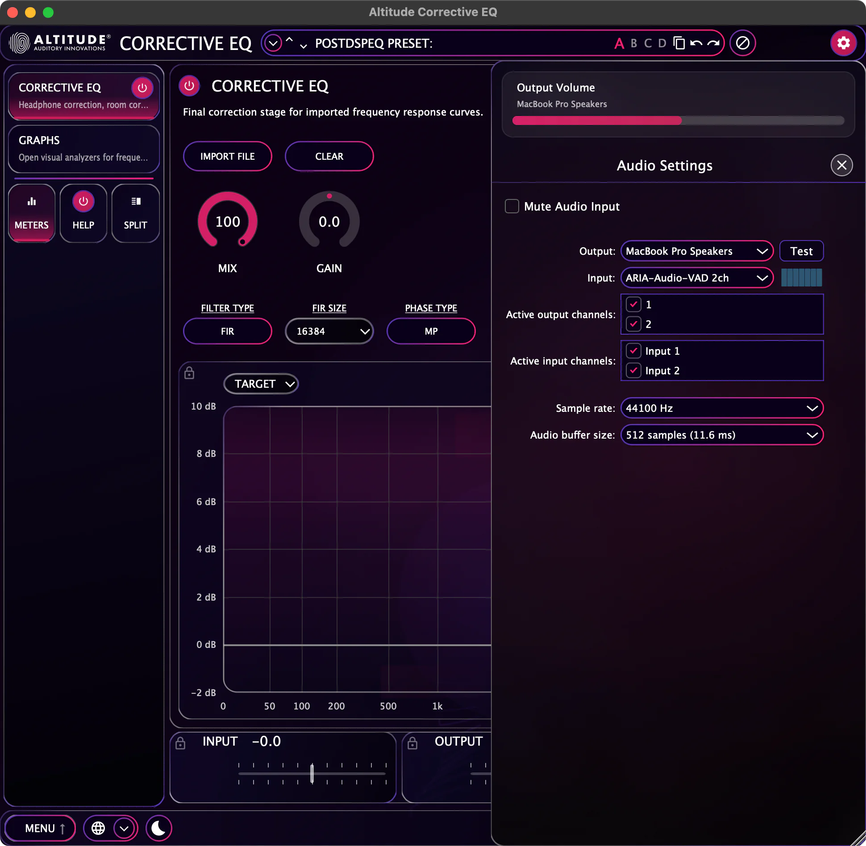Image resolution: width=866 pixels, height=846 pixels.
Task: Select the CORRECTIVE EQ module tab
Action: coord(84,96)
